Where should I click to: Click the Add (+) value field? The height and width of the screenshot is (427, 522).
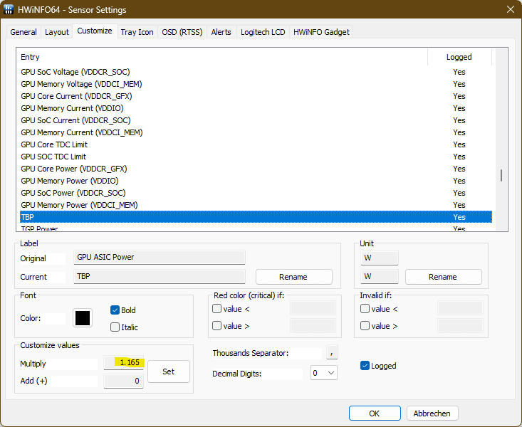point(124,381)
